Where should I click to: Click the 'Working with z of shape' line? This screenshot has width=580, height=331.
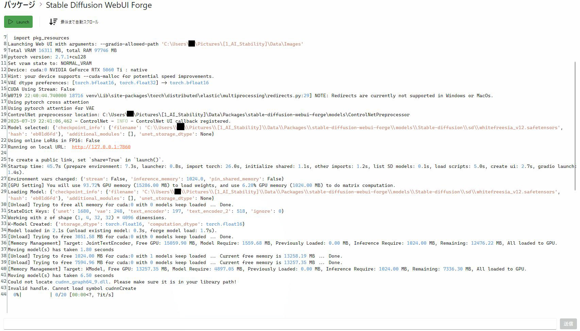[x=87, y=217]
